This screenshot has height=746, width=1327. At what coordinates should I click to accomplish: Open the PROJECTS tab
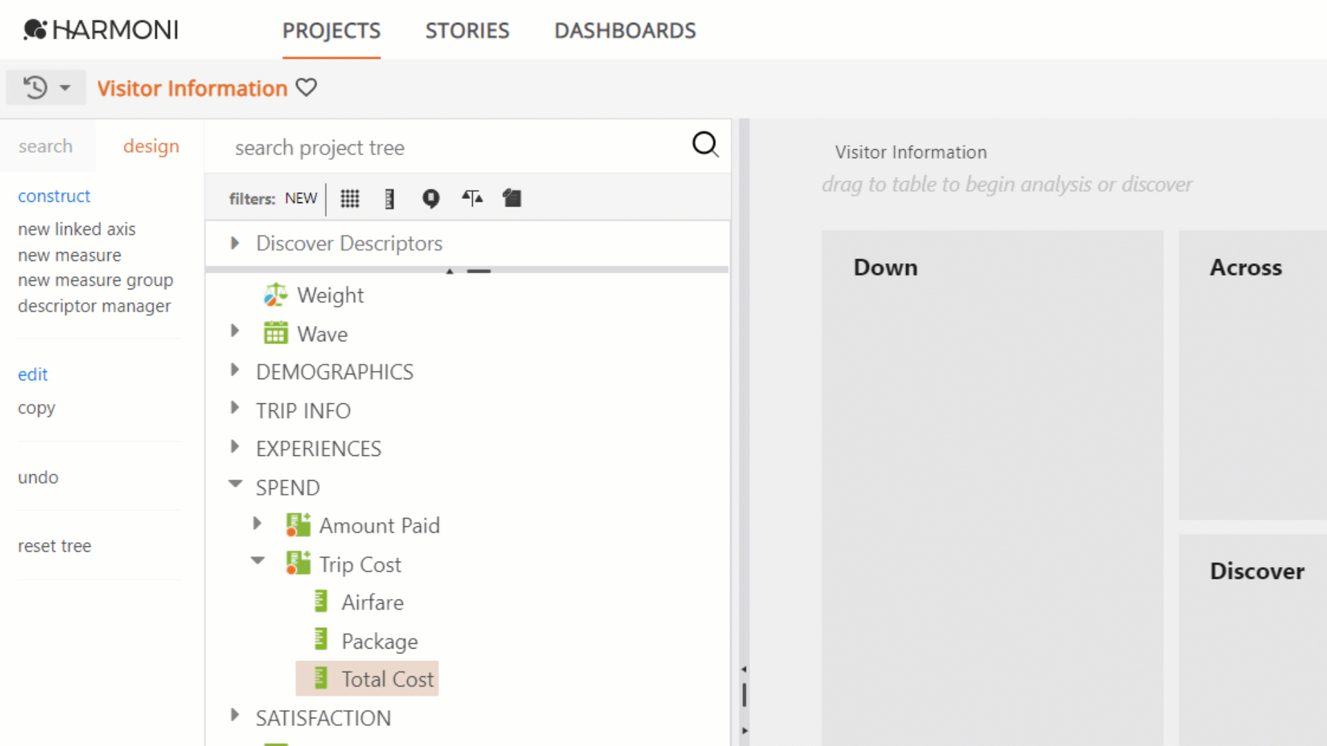(x=331, y=30)
